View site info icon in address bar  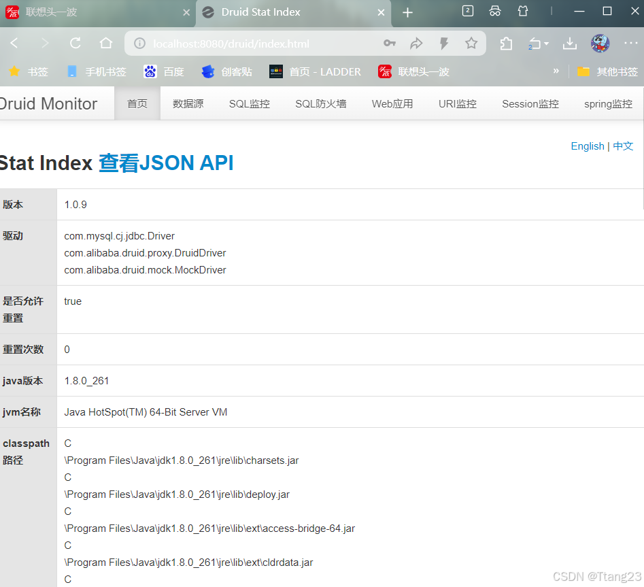139,43
